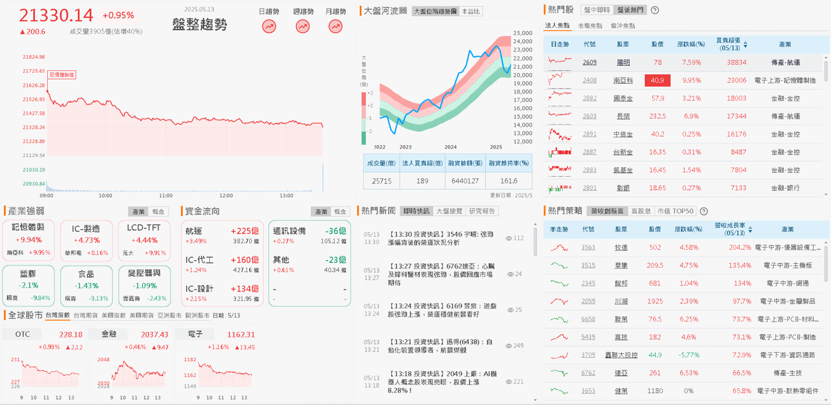Open the 法人焦點 tab
The width and height of the screenshot is (831, 405).
point(557,26)
